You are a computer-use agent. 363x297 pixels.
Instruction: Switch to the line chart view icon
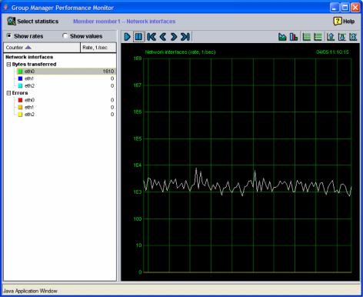[x=282, y=37]
